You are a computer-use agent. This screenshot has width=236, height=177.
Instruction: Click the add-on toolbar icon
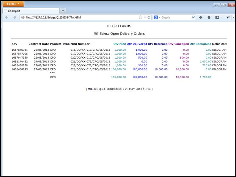(228, 18)
